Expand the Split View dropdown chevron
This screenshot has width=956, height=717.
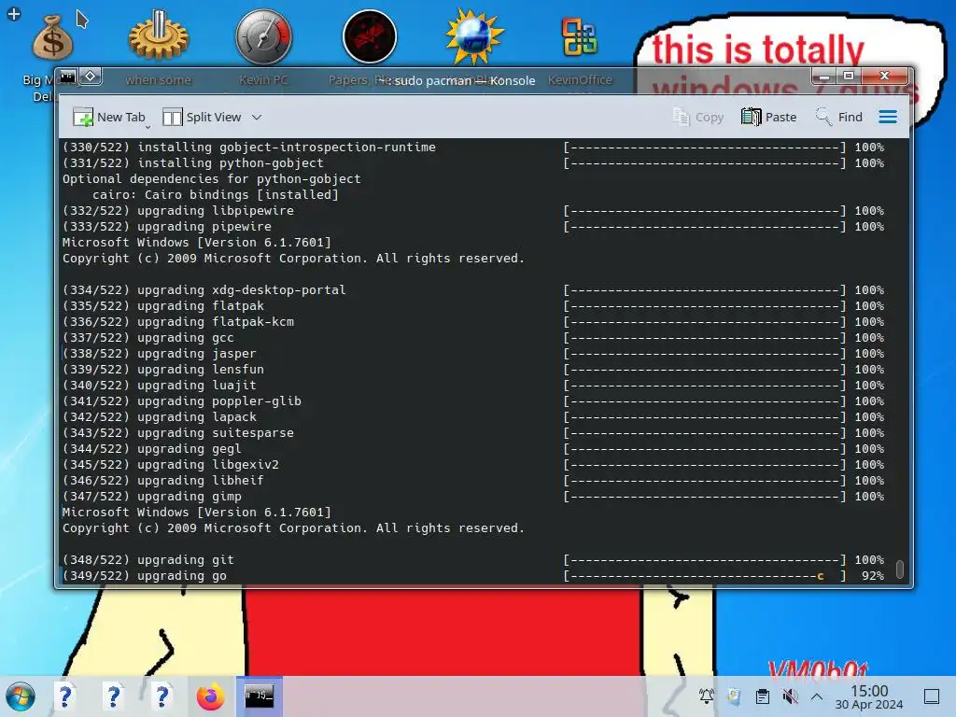[x=257, y=117]
